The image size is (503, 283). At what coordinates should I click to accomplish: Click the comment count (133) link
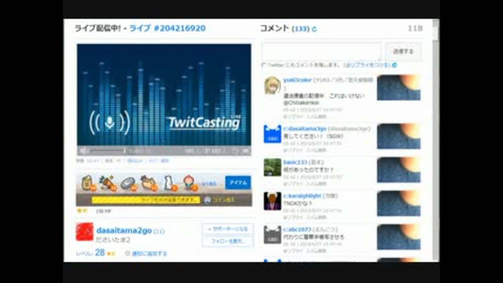point(301,29)
